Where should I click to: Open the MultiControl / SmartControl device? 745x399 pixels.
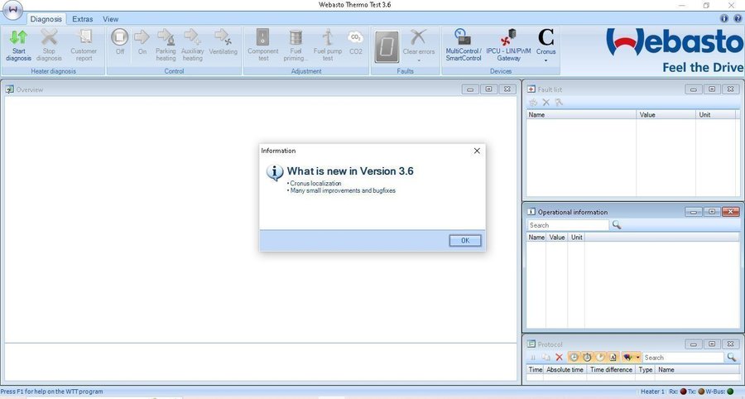pos(464,45)
